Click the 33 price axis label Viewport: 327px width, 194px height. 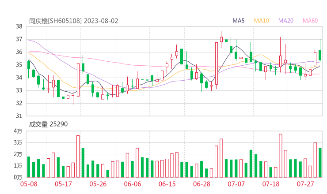19,90
